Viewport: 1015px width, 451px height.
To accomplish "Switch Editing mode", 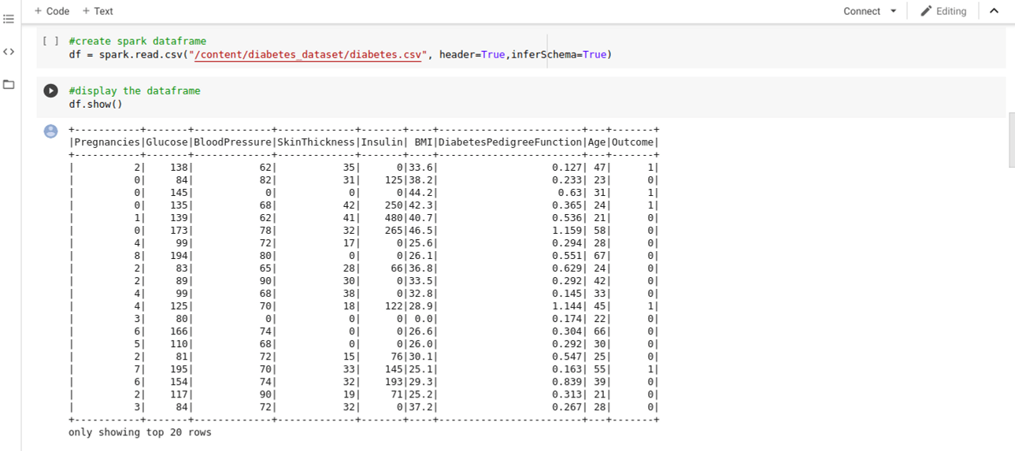I will [x=943, y=11].
